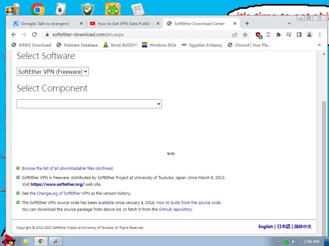Open Discord bookmark

pyautogui.click(x=249, y=45)
